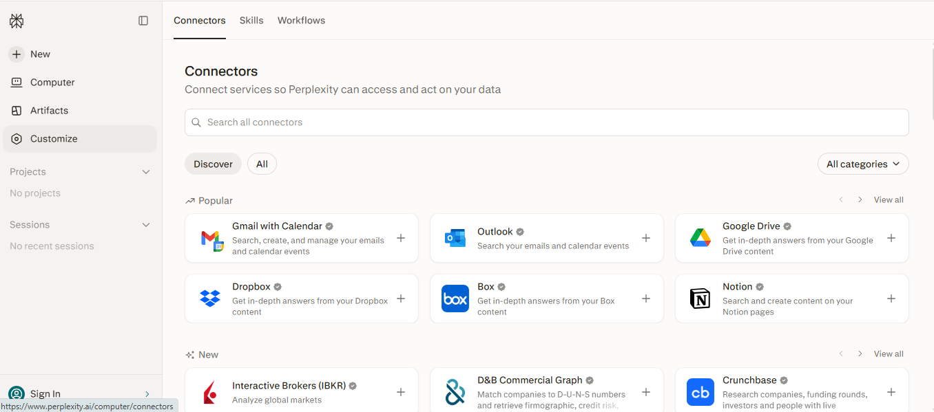This screenshot has height=412, width=934.
Task: Click the Notion title text
Action: click(737, 287)
